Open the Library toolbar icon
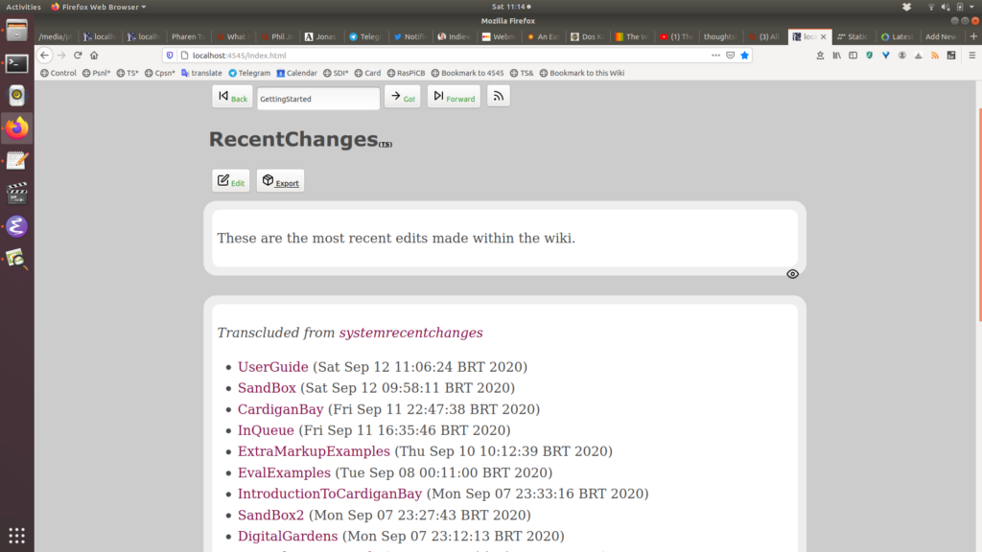This screenshot has height=552, width=982. [x=836, y=55]
